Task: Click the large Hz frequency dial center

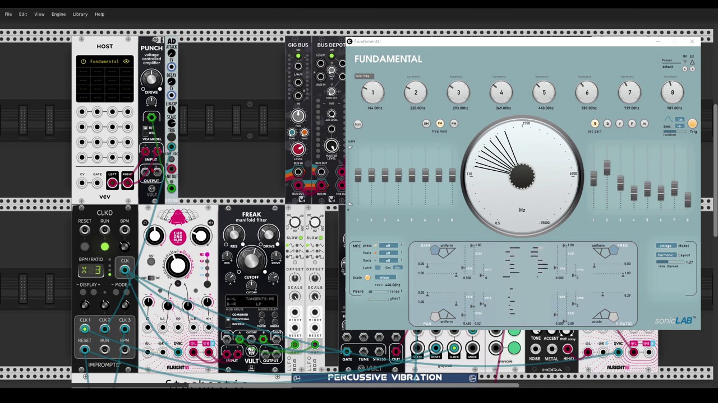Action: pyautogui.click(x=522, y=176)
